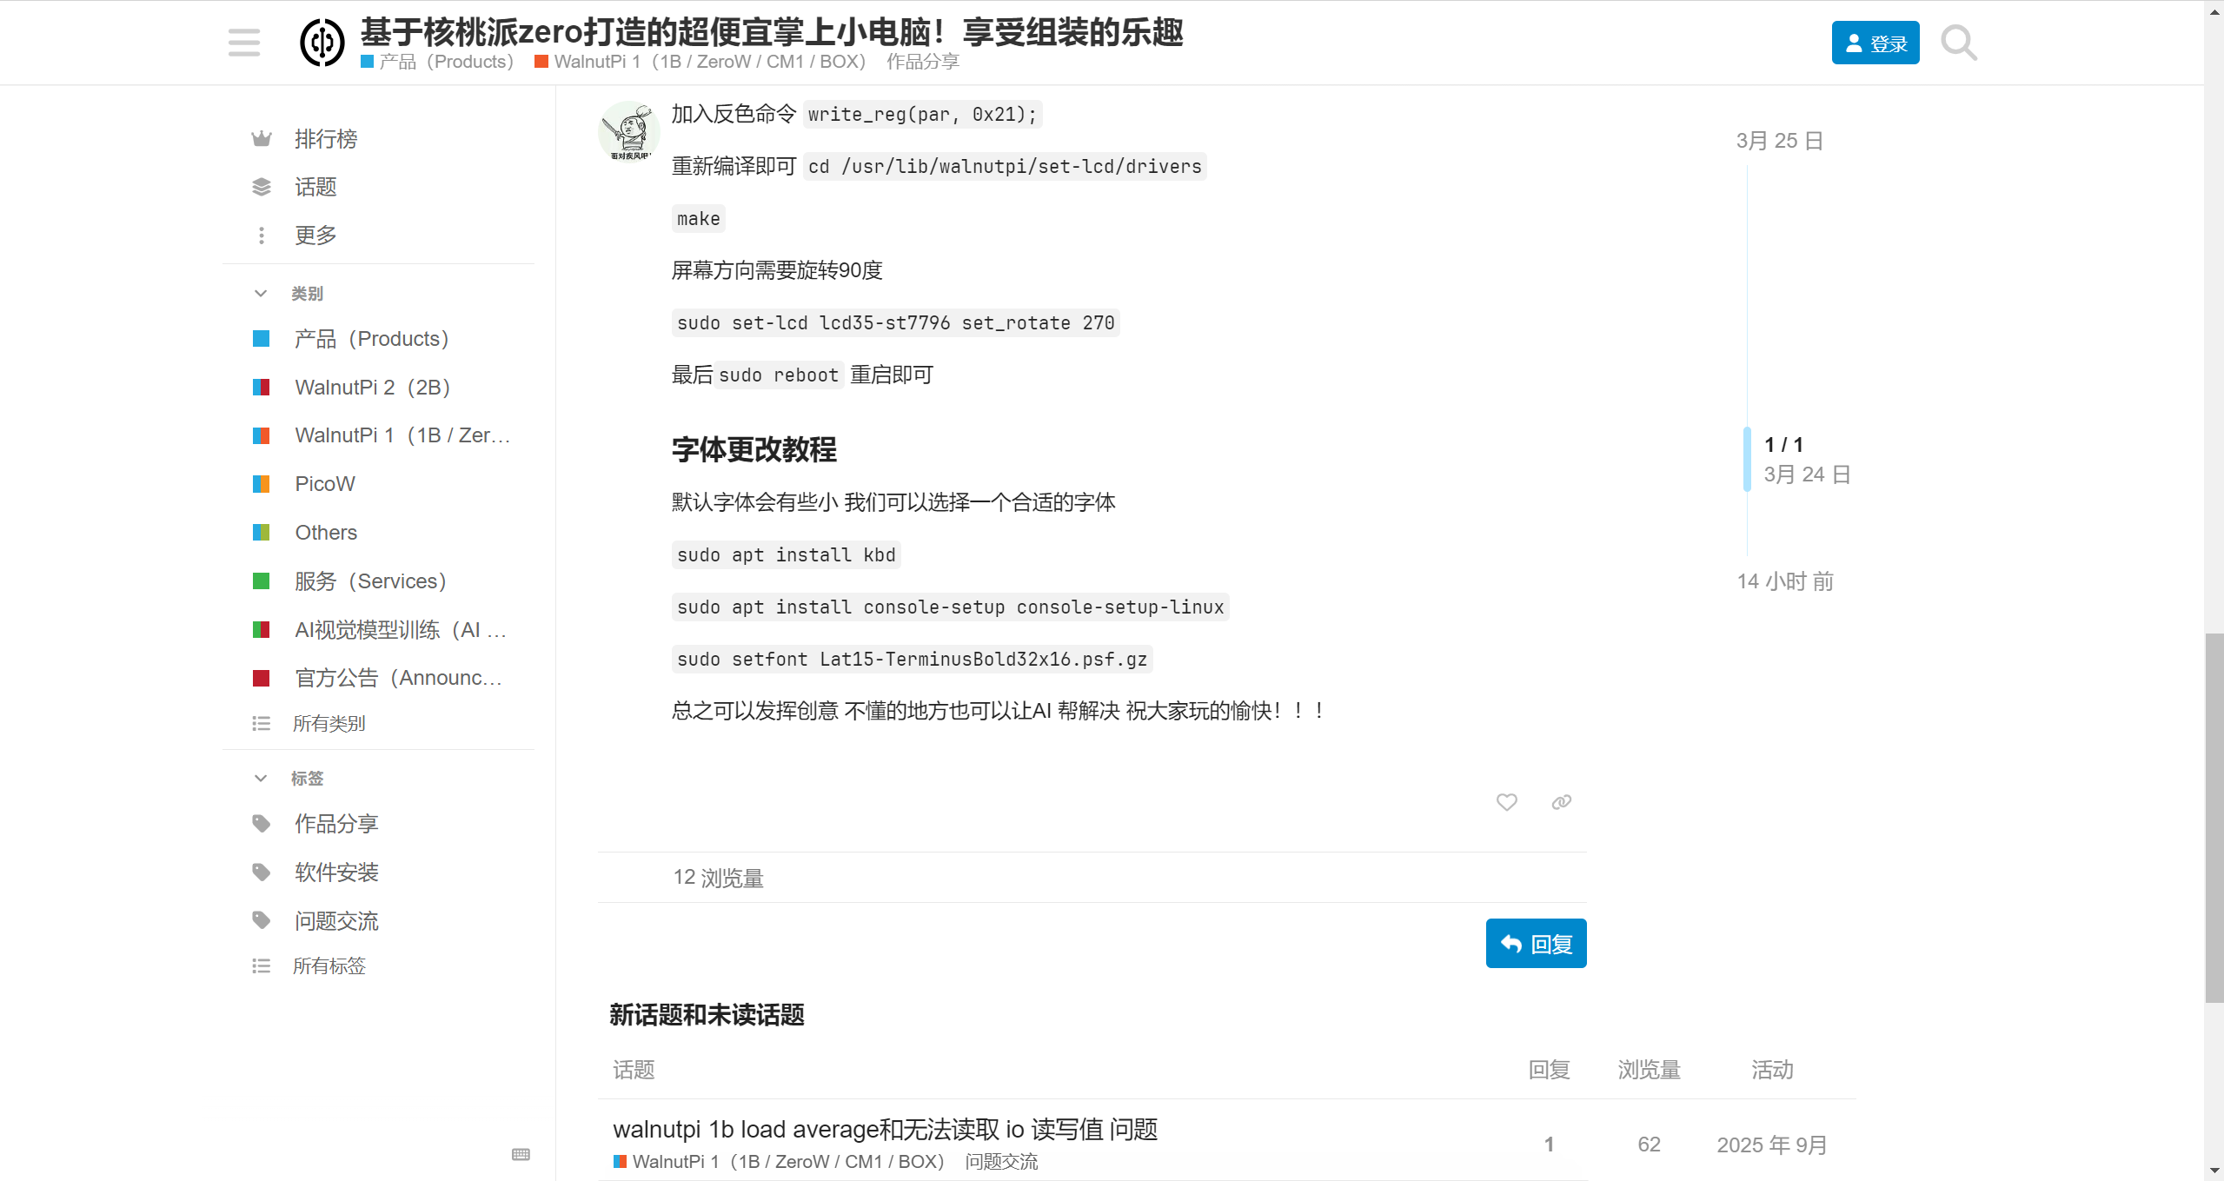
Task: Open the hamburger sidebar menu
Action: click(x=243, y=42)
